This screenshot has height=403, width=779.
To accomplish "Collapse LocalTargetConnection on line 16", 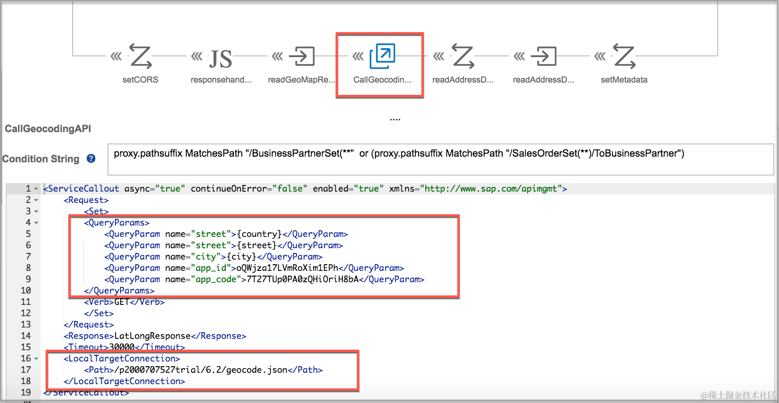I will 36,359.
